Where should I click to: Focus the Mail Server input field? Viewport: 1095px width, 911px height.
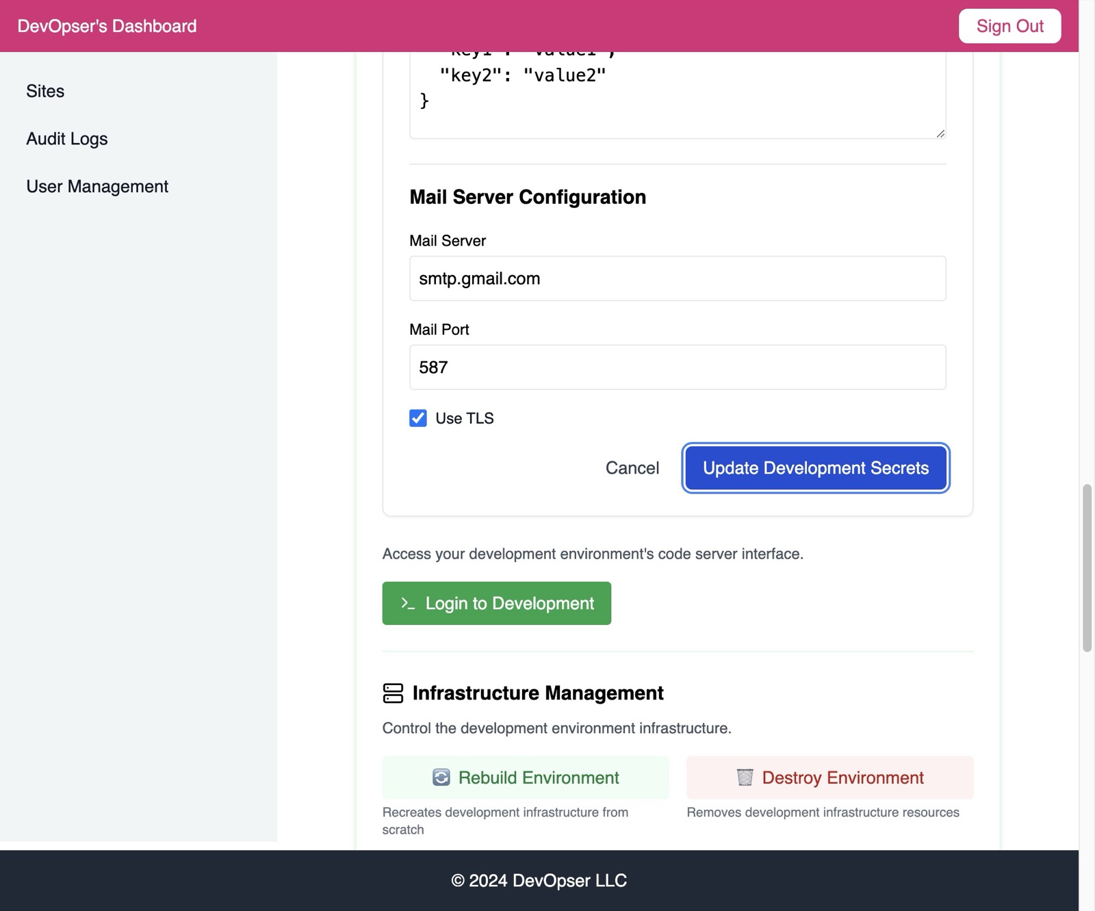pyautogui.click(x=678, y=279)
